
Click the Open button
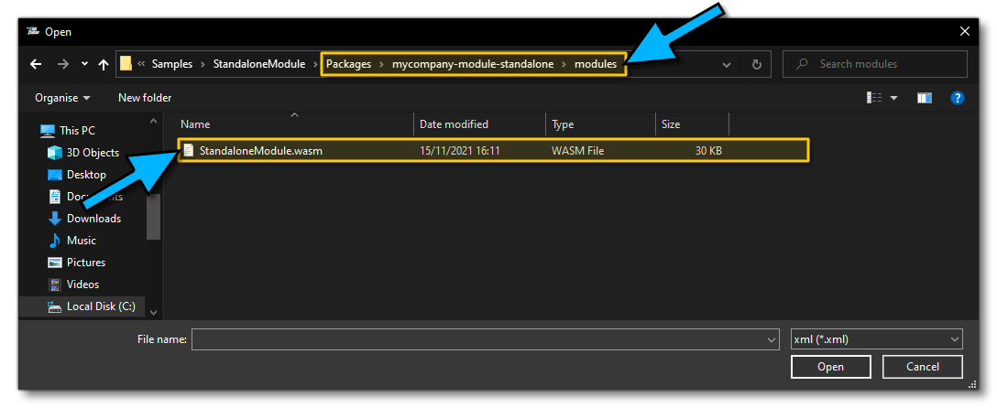click(x=830, y=367)
